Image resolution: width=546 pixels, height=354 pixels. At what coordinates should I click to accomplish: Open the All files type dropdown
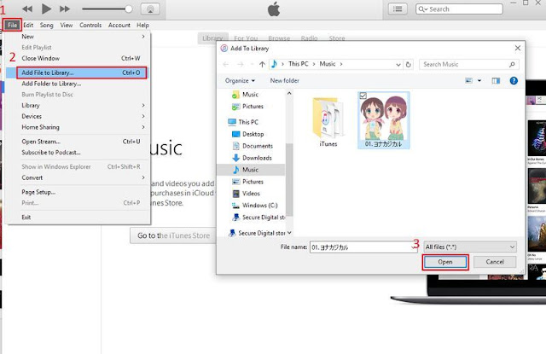click(x=470, y=247)
